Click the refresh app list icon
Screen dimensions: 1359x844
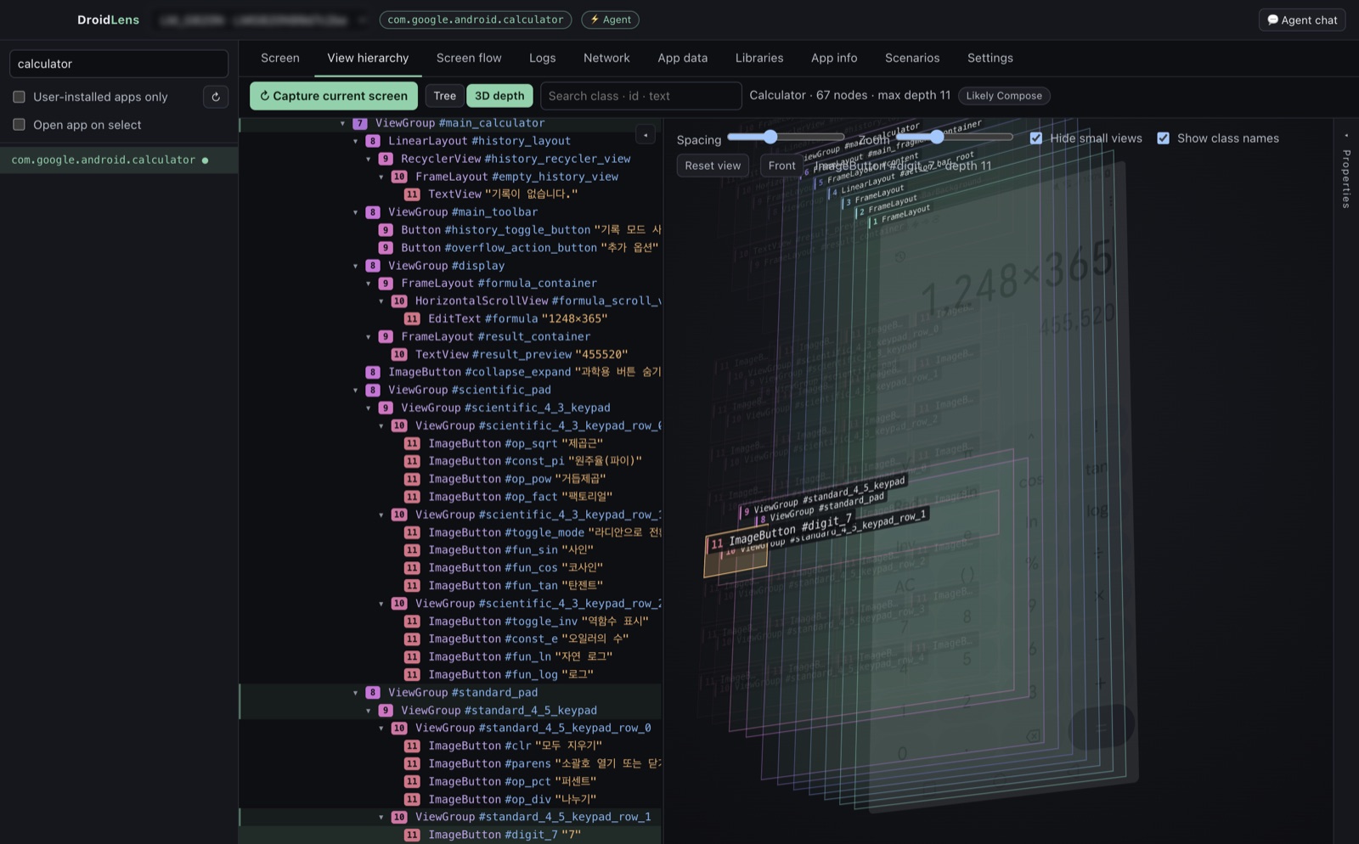coord(216,97)
